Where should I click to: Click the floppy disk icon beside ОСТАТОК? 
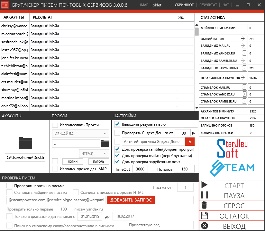pyautogui.click(x=204, y=216)
